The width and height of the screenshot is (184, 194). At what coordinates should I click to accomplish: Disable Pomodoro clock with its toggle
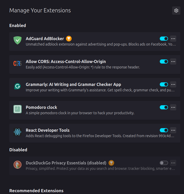tap(164, 107)
